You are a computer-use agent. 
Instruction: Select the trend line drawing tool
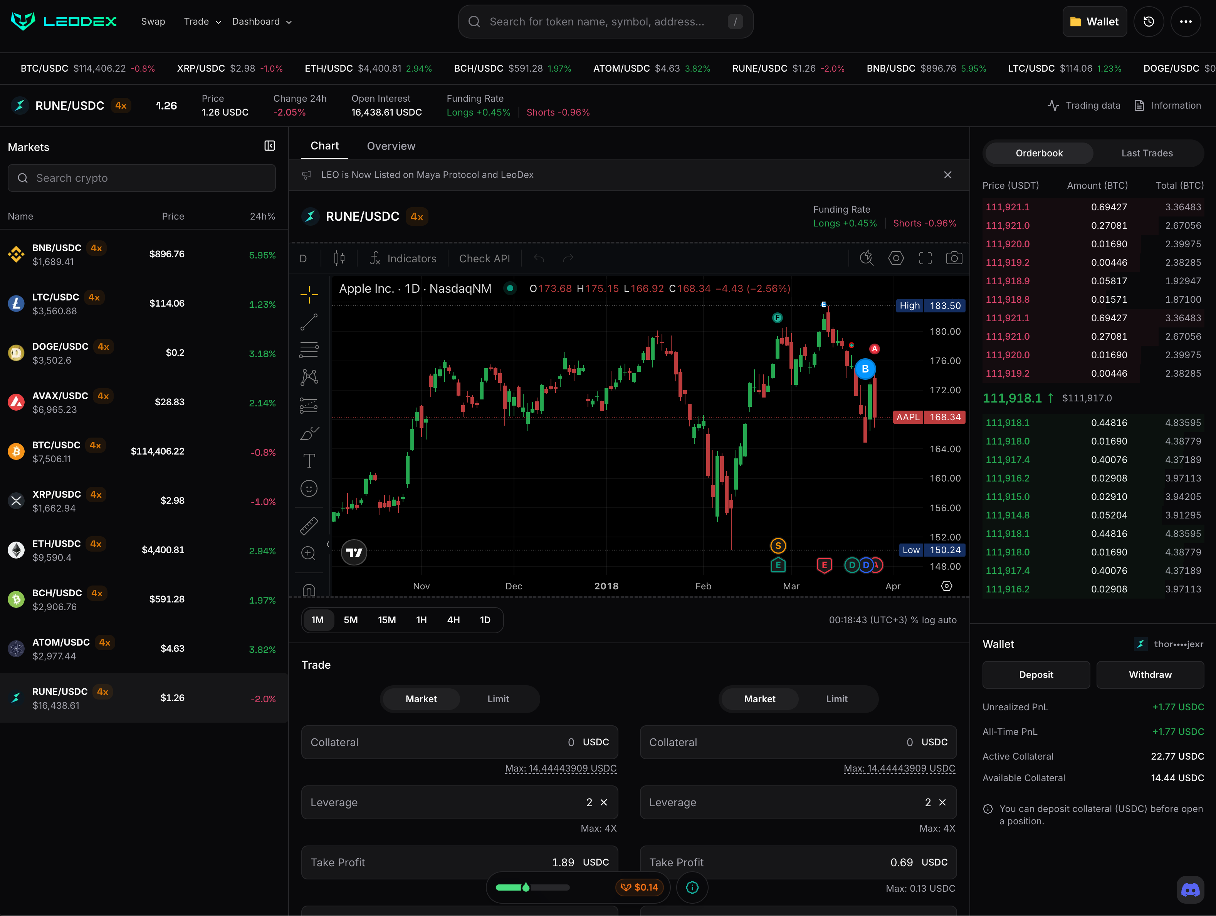[x=309, y=322]
